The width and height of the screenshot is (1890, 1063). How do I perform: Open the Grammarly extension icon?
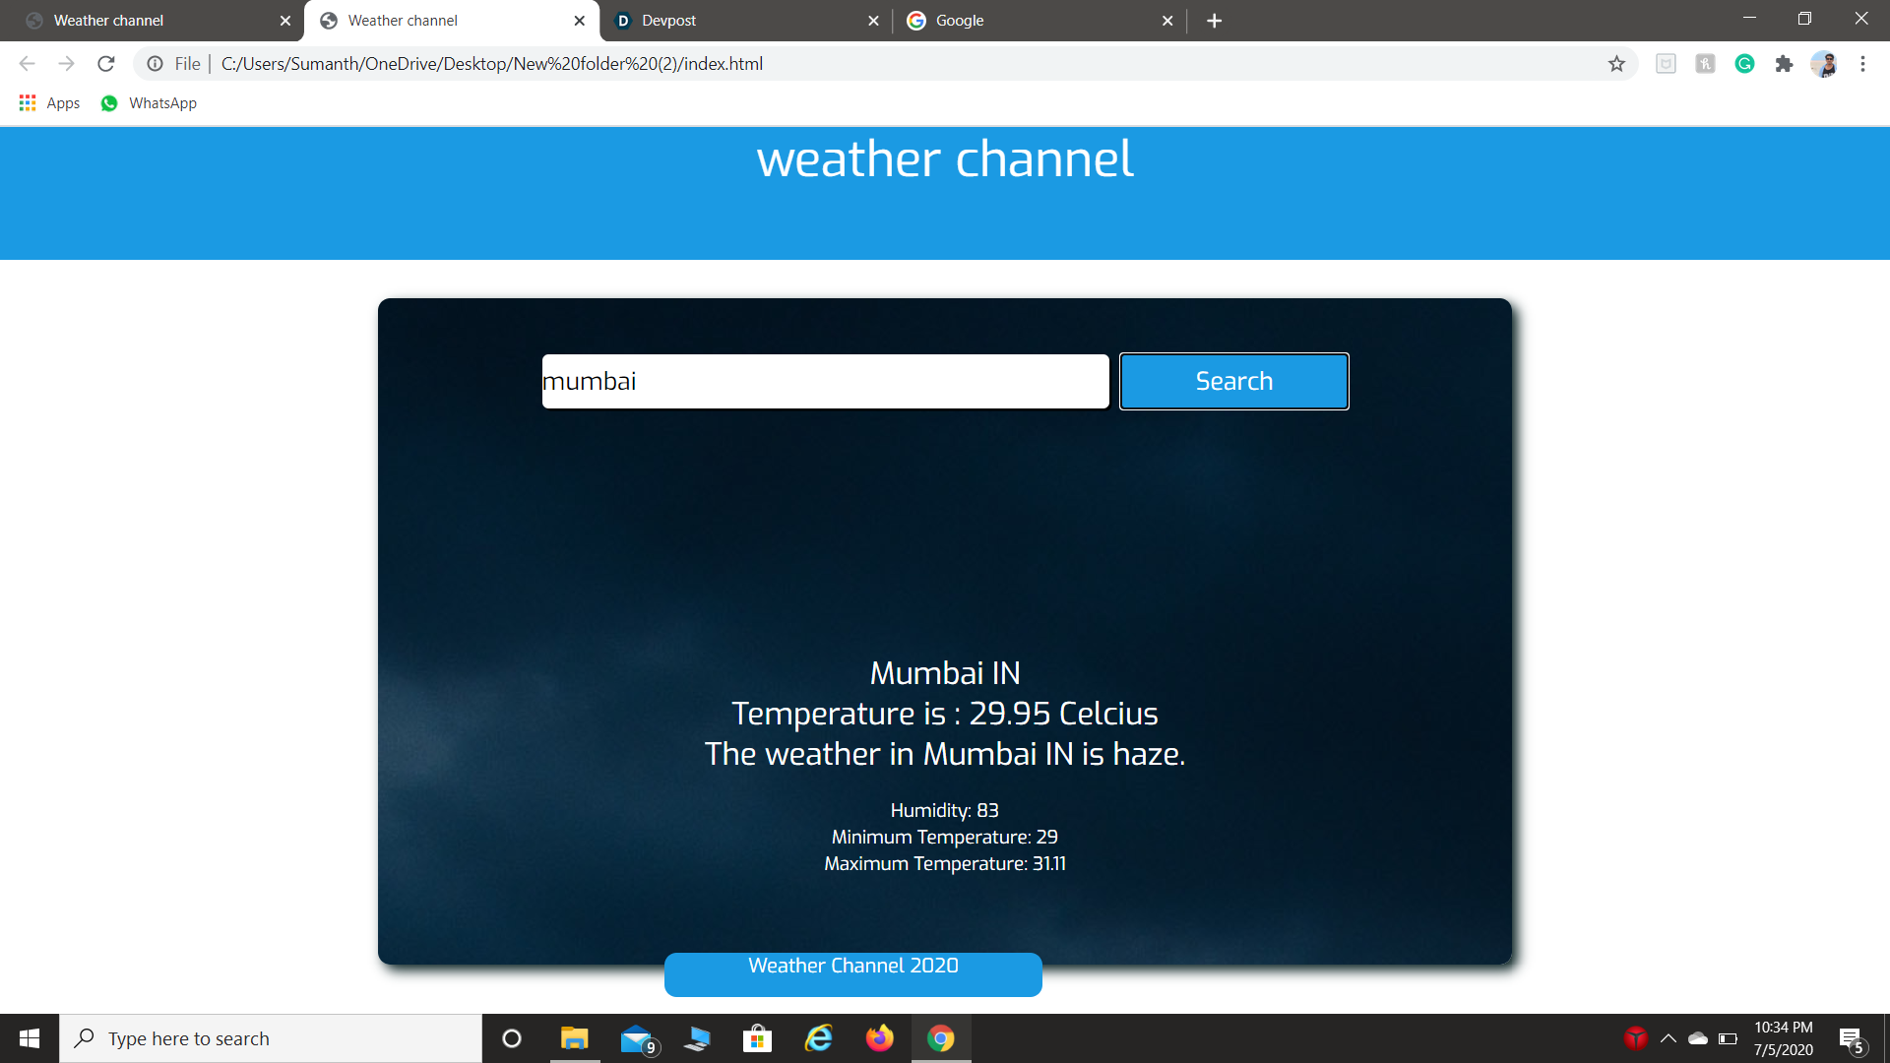[x=1744, y=64]
